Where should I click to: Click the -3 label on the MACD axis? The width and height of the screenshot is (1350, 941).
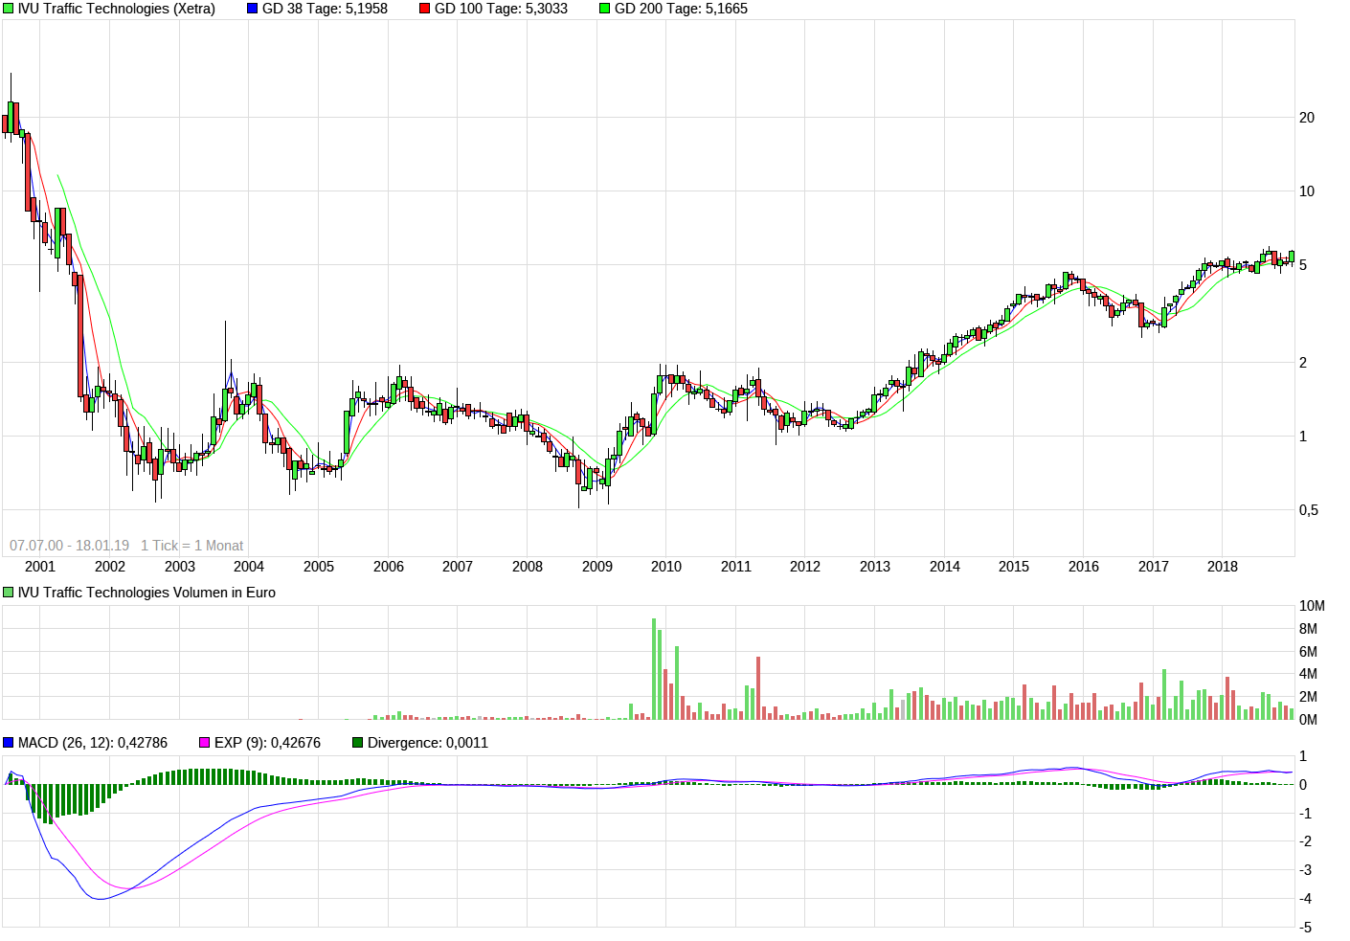pyautogui.click(x=1304, y=870)
